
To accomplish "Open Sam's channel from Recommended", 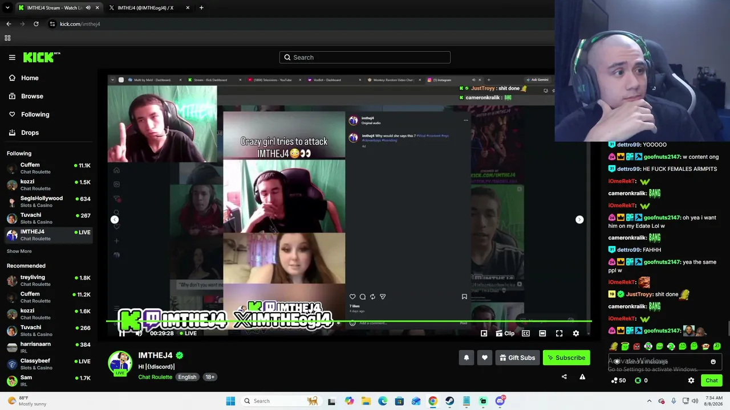I will pyautogui.click(x=48, y=380).
